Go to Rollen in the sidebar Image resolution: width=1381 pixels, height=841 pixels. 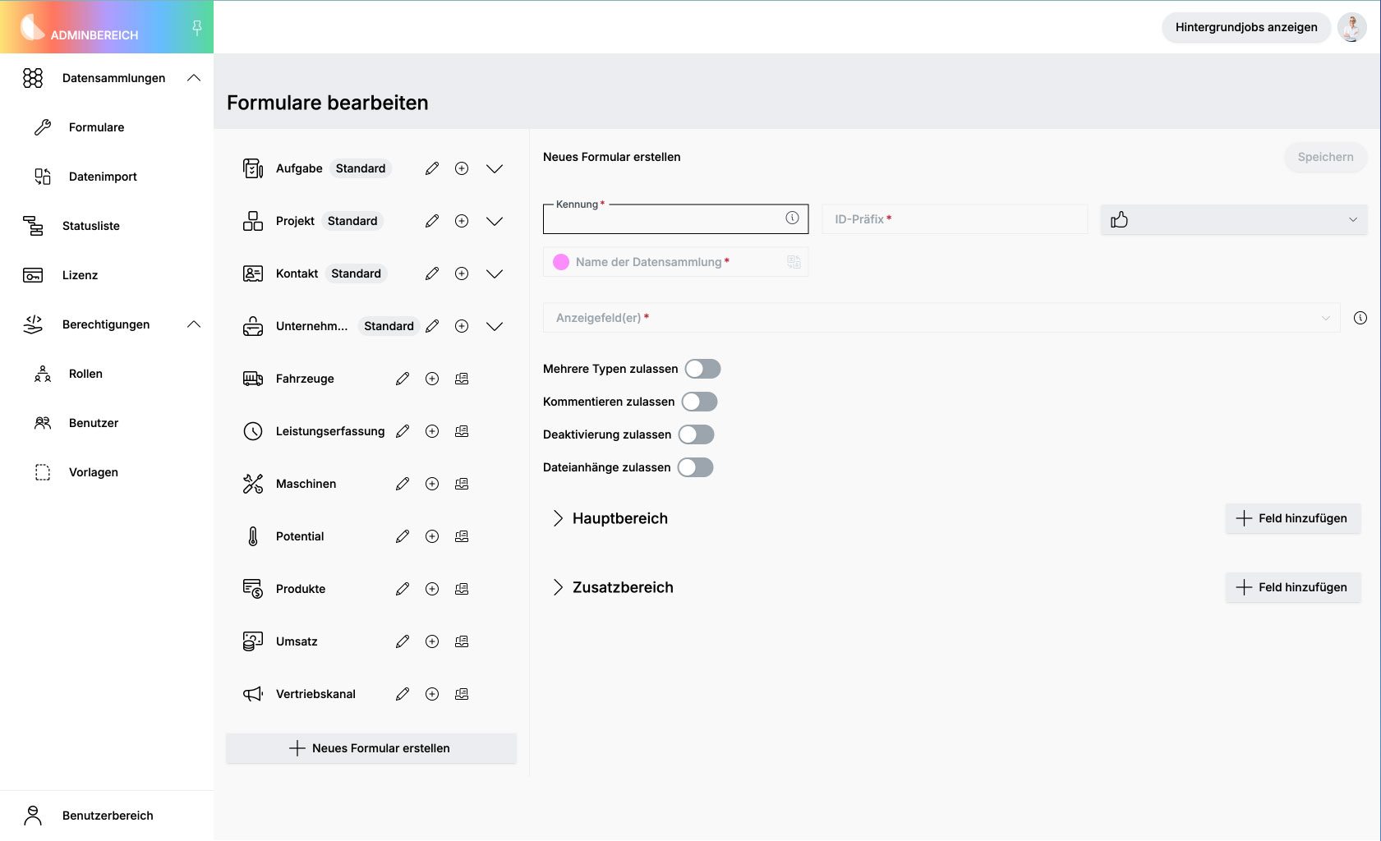coord(85,374)
